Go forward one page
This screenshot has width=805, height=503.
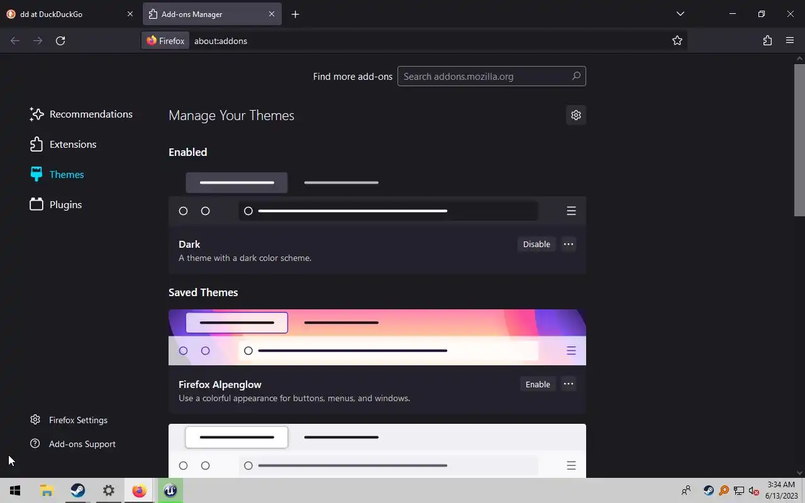pyautogui.click(x=38, y=41)
